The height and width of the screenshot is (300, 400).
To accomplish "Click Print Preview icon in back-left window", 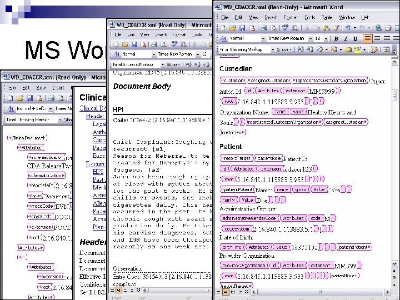I will coord(61,98).
